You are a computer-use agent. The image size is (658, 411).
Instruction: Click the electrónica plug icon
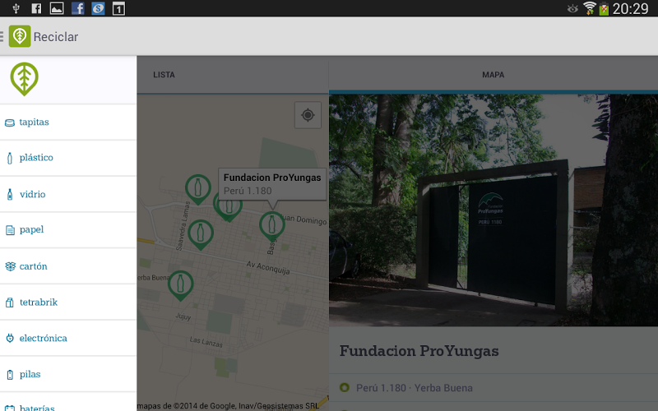click(x=10, y=338)
